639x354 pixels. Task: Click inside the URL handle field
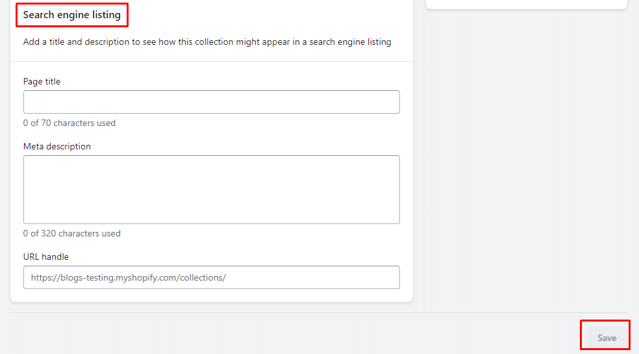tap(312, 277)
